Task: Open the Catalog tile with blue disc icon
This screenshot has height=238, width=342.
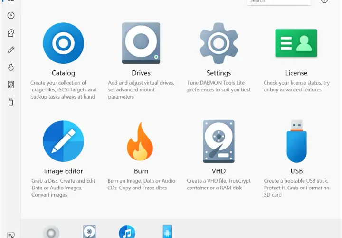Action: tap(63, 43)
